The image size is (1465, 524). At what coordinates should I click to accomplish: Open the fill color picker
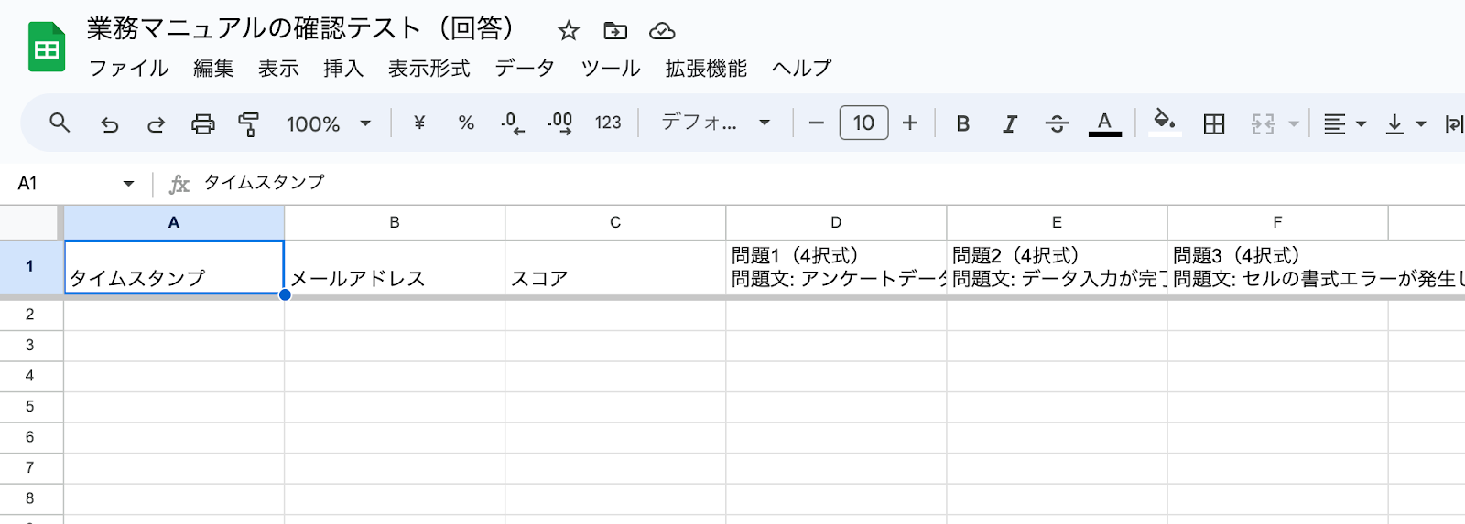(1164, 123)
